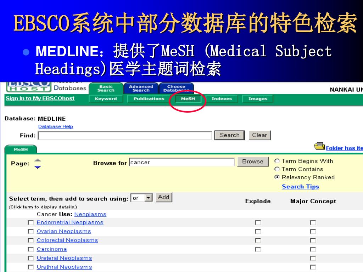Select the Images sub-tab
The image size is (363, 272).
tap(258, 99)
